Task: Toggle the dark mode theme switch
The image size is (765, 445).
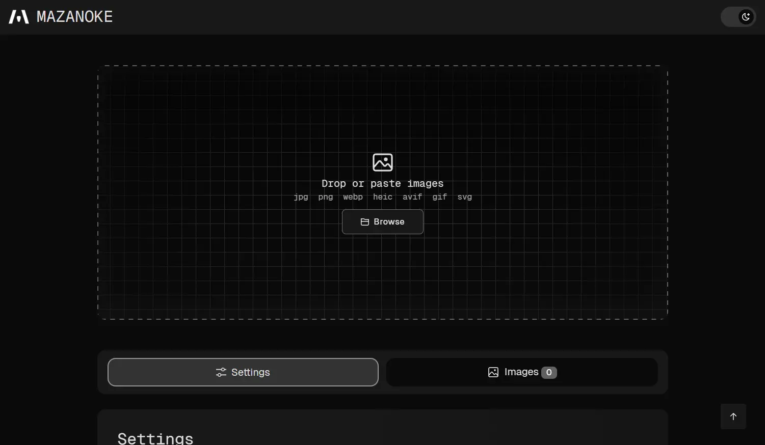Action: coord(737,17)
